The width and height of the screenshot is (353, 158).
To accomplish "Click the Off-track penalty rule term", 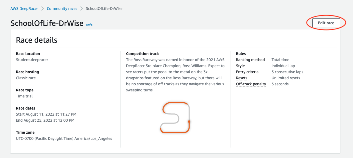I will coord(251,84).
